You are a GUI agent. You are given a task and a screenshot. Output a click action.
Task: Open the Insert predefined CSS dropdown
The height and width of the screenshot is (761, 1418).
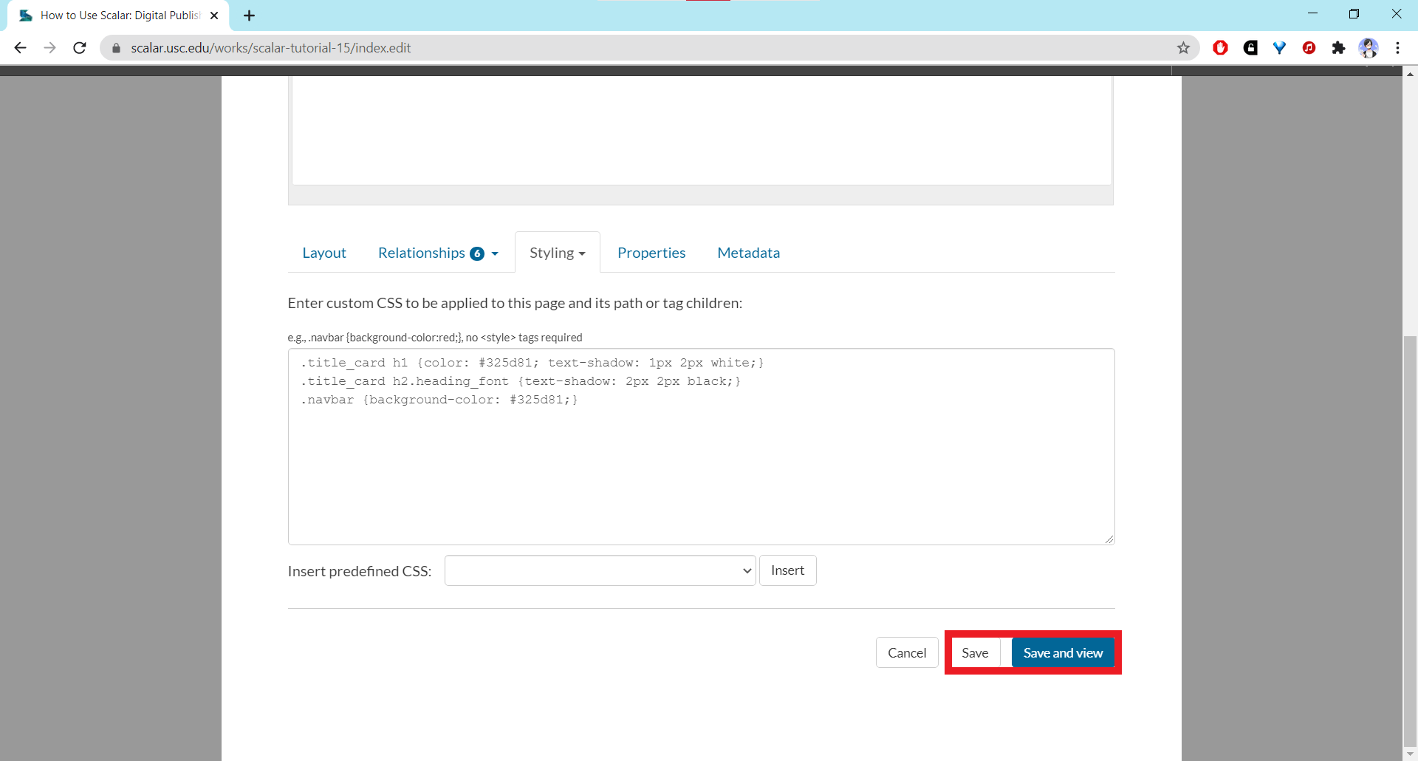[x=600, y=570]
